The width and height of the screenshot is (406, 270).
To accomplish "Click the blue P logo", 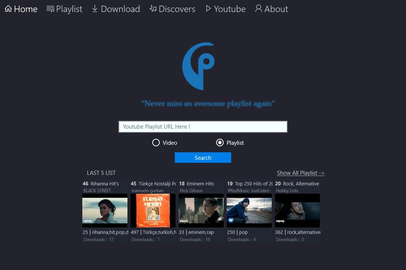I will [198, 66].
